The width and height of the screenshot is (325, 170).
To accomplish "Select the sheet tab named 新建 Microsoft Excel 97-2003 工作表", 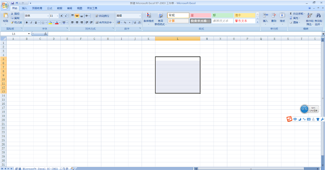I will click(x=42, y=169).
